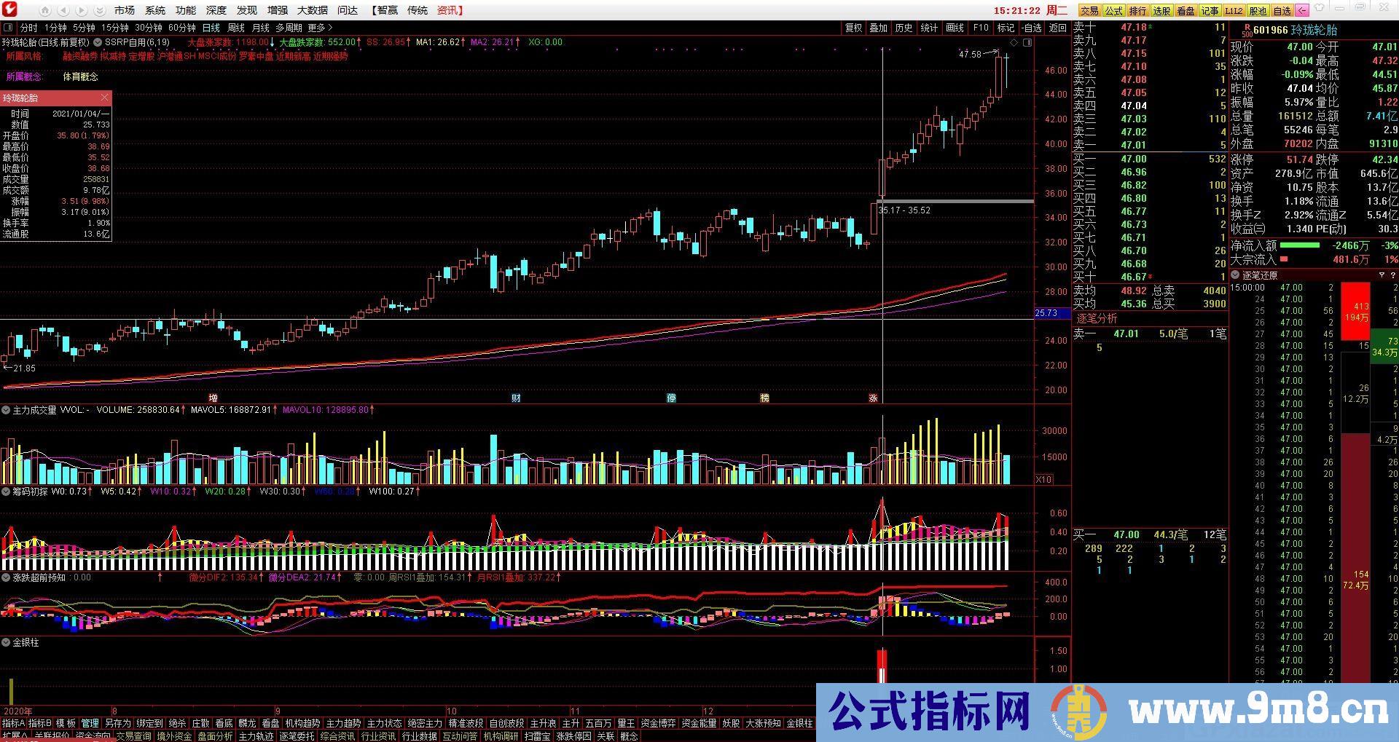Click the X10 volume scale toggle
The width and height of the screenshot is (1399, 742).
click(1043, 479)
